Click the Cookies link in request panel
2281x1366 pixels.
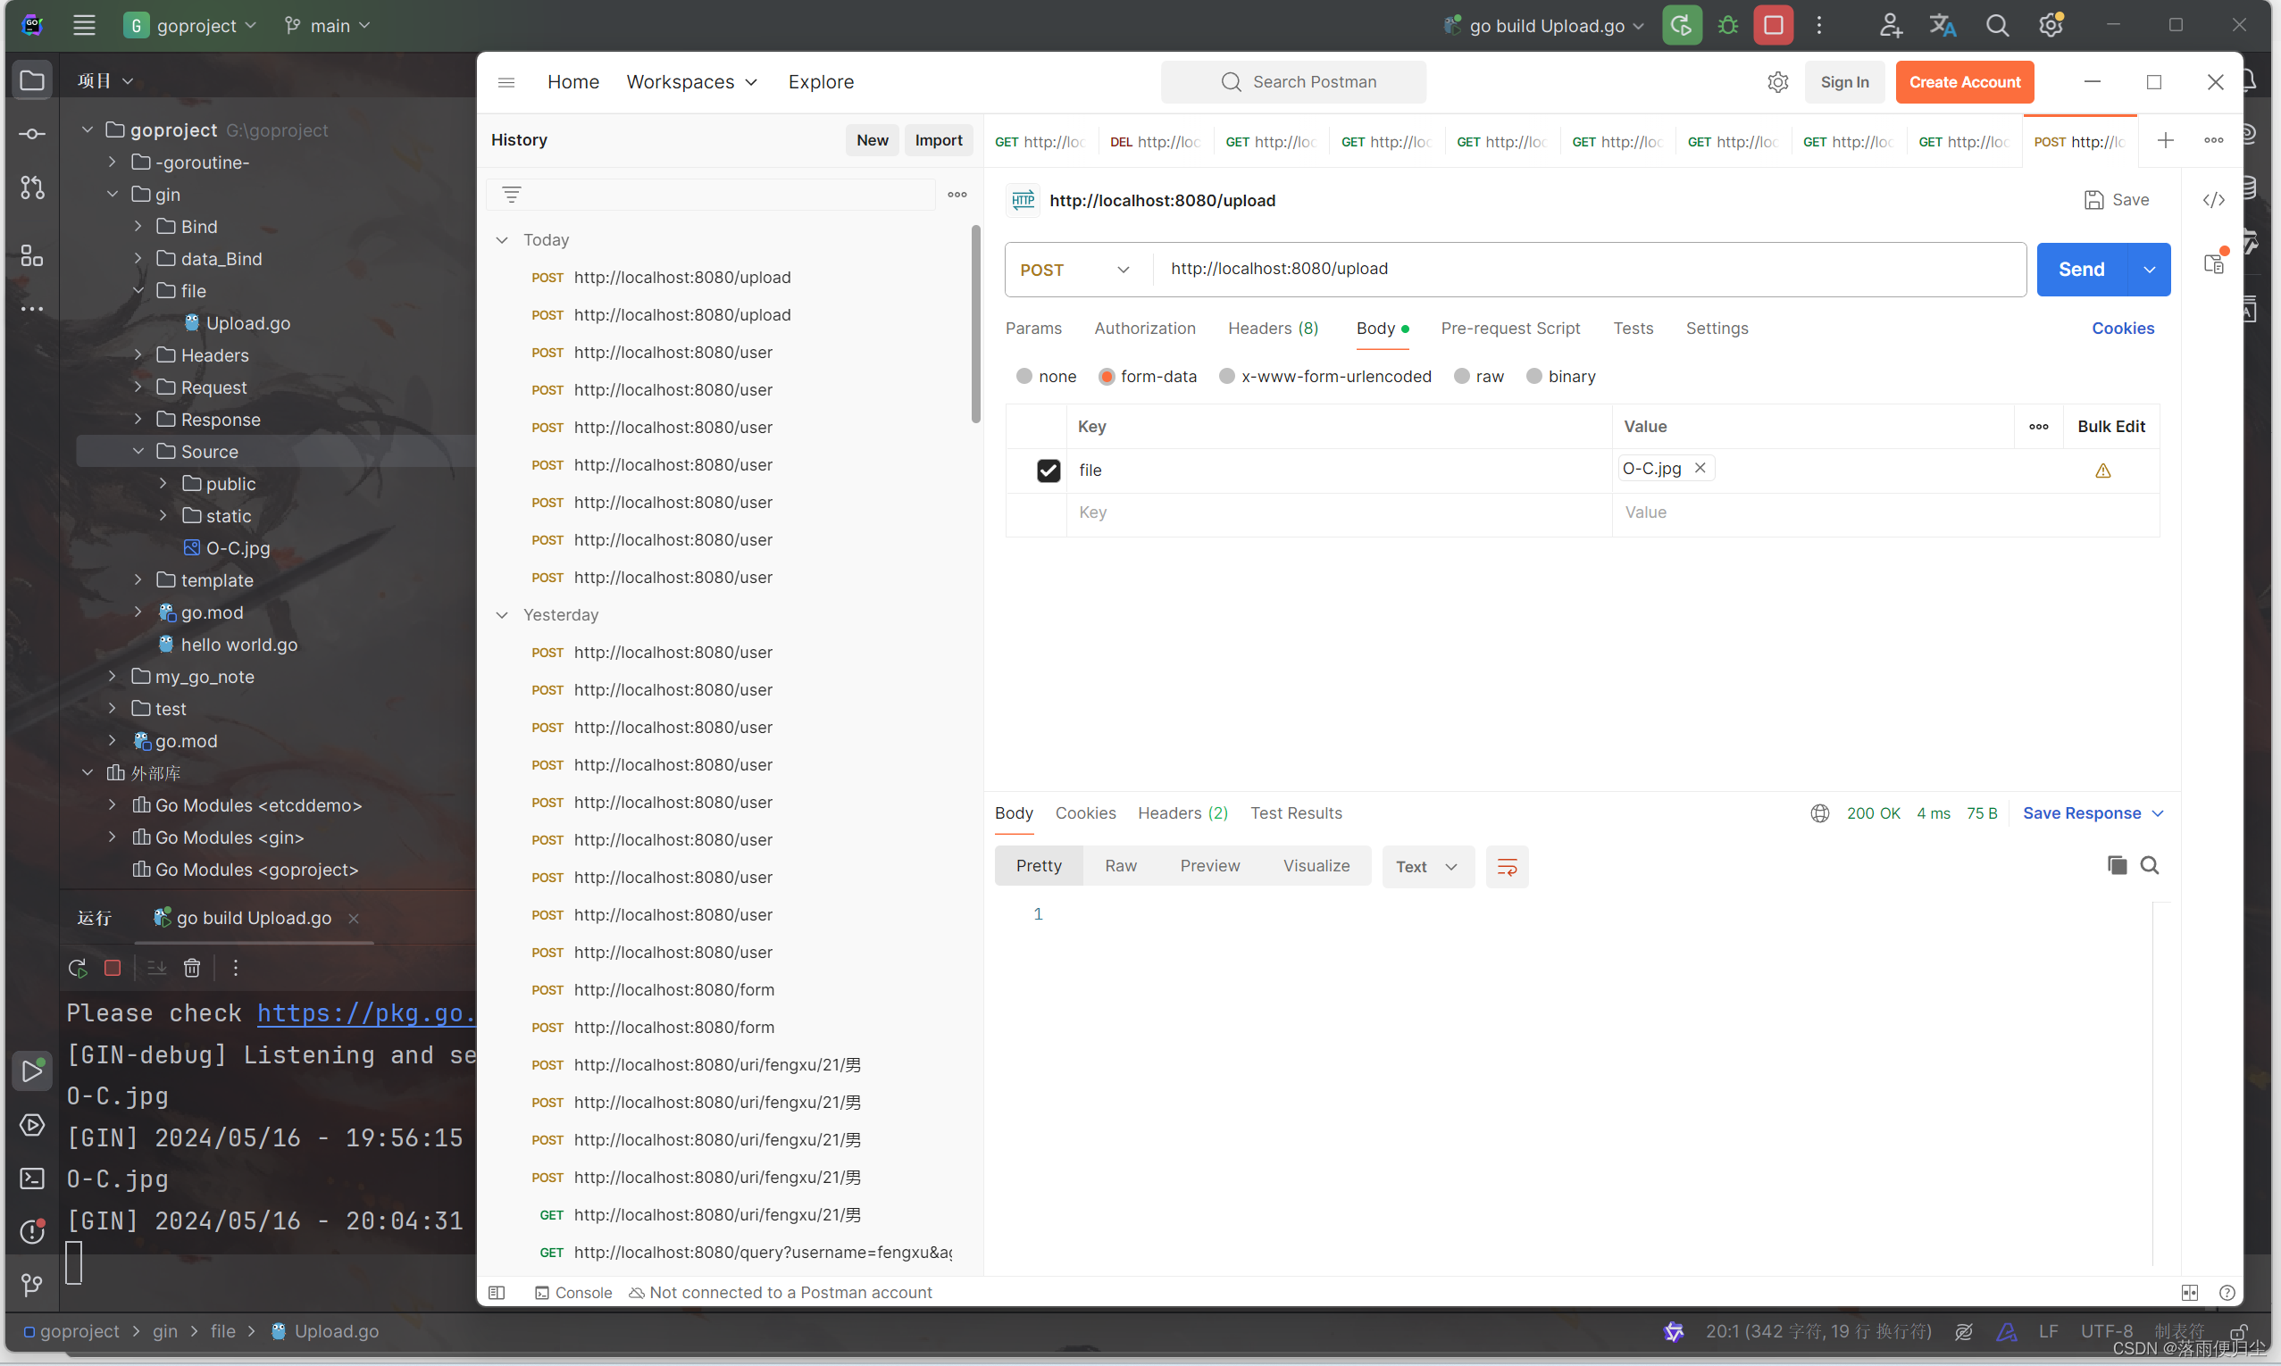2123,327
